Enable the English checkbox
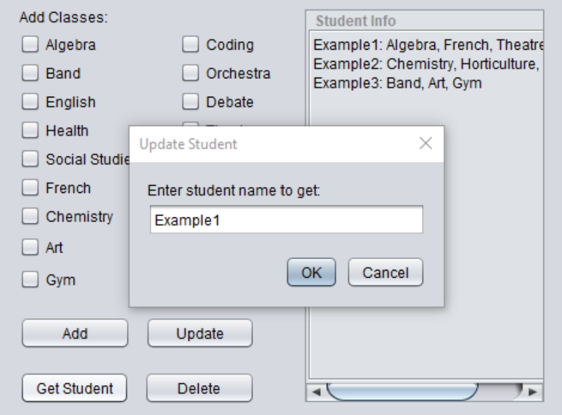The width and height of the screenshot is (562, 415). 30,101
